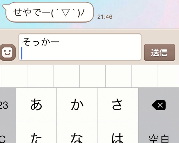179x143 pixels.
Task: Tap the 21:46 message timestamp
Action: click(x=105, y=17)
